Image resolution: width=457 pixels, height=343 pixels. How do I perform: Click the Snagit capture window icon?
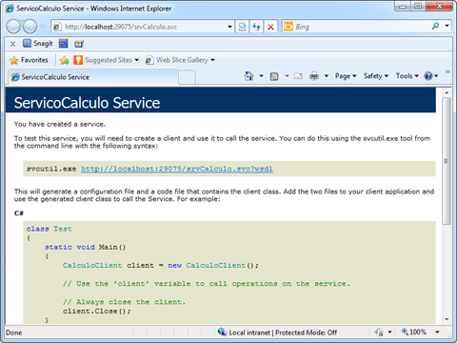click(64, 44)
